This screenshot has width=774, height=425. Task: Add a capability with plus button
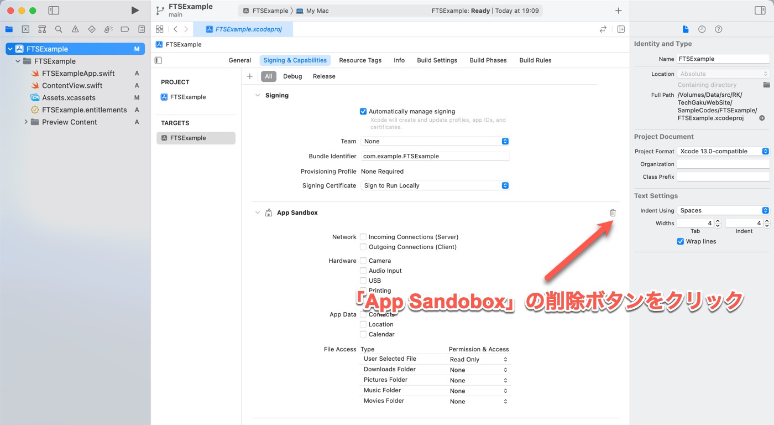click(250, 76)
